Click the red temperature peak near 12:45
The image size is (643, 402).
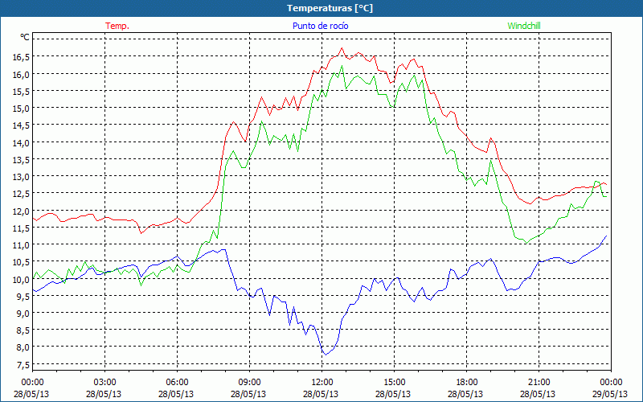pos(342,48)
